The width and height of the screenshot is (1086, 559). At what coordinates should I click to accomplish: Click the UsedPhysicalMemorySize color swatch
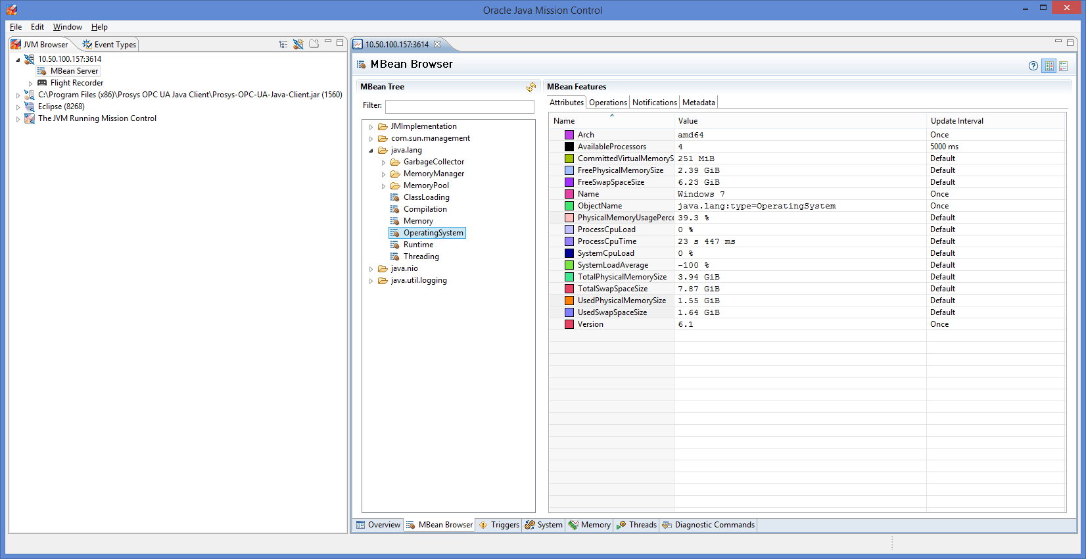tap(569, 301)
